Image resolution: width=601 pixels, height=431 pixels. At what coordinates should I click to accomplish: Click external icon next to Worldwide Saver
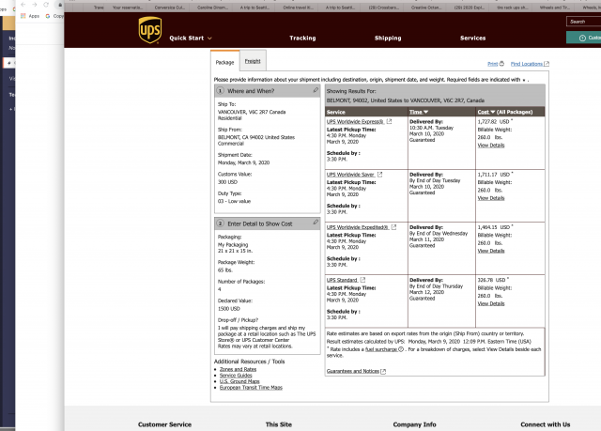point(379,175)
